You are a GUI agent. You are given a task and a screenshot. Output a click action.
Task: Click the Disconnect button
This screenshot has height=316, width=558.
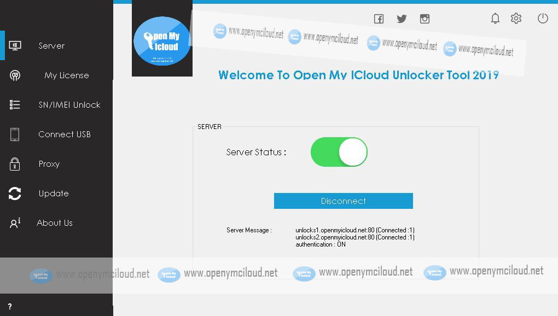pos(344,201)
